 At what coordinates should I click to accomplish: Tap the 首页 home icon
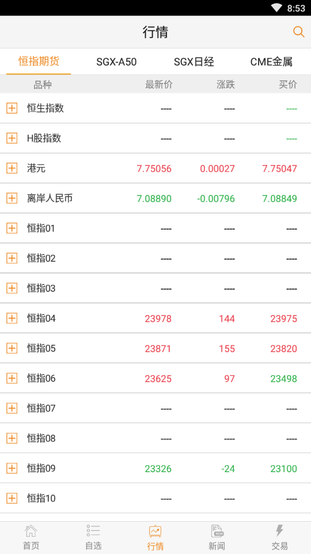pyautogui.click(x=31, y=531)
